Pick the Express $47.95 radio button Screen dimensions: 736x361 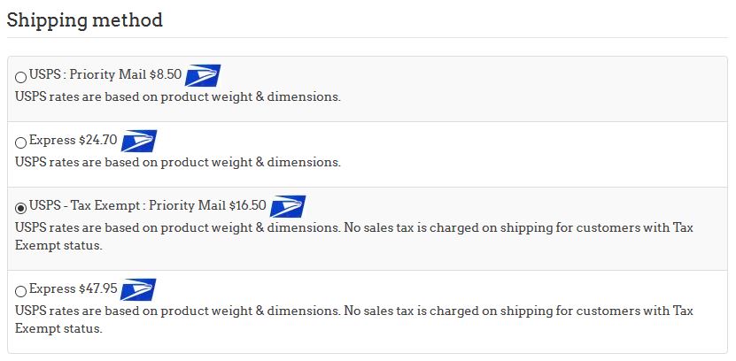click(20, 291)
